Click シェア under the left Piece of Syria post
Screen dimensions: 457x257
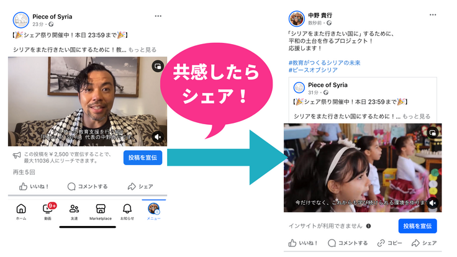click(x=140, y=186)
